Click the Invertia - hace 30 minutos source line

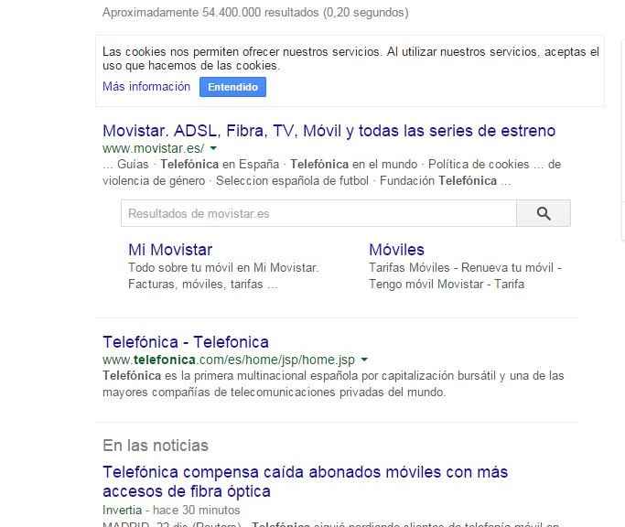click(x=171, y=511)
